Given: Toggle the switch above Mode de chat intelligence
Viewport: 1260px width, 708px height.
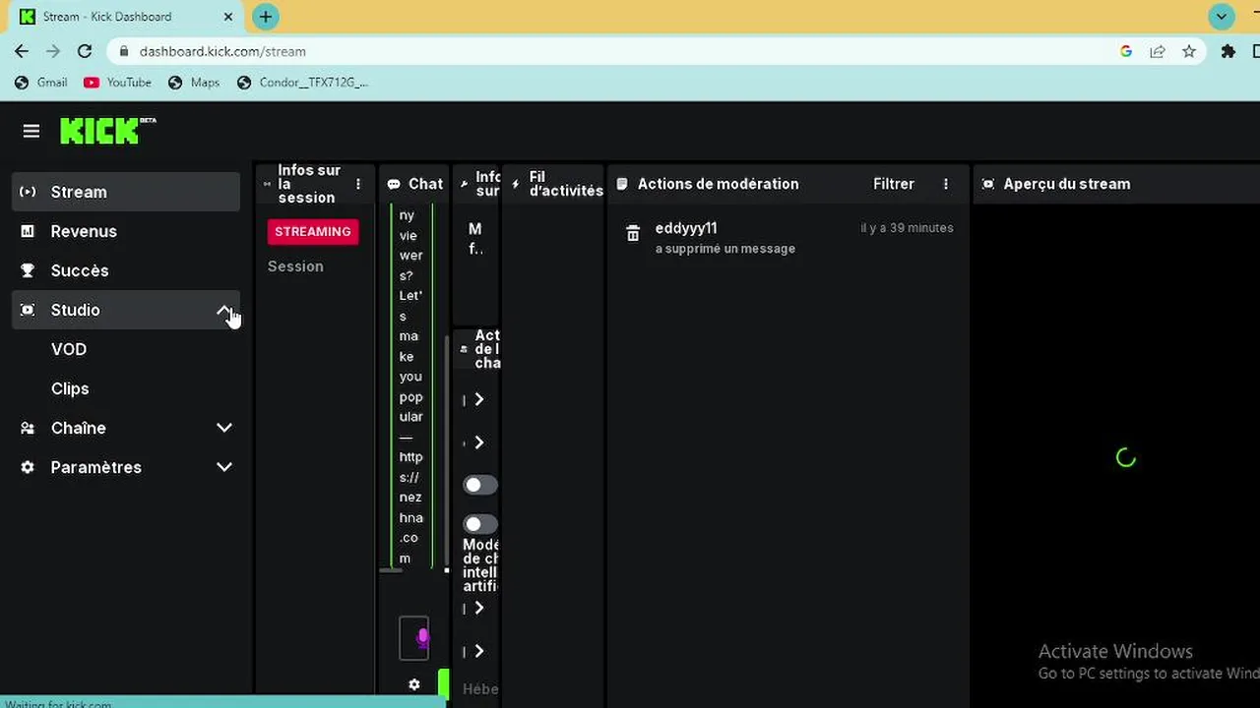Looking at the screenshot, I should (480, 524).
